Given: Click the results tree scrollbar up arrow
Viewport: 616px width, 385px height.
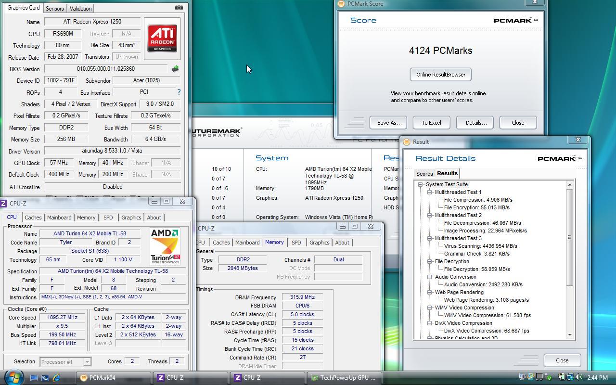Looking at the screenshot, I should (570, 185).
